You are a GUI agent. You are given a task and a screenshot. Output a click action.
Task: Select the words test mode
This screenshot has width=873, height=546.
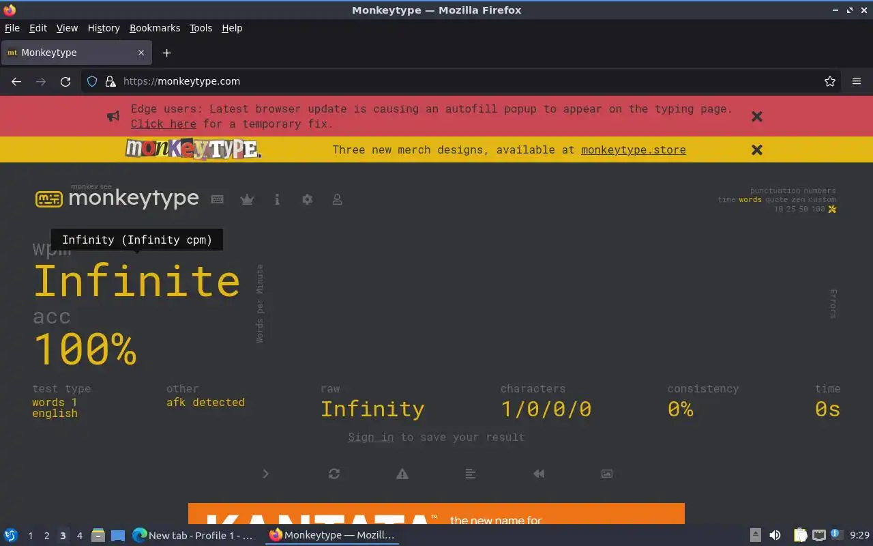[750, 200]
